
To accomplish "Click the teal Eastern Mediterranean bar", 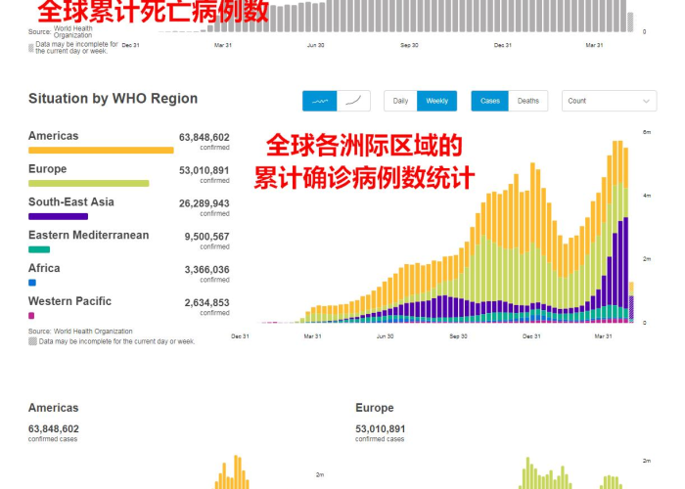I will point(39,249).
